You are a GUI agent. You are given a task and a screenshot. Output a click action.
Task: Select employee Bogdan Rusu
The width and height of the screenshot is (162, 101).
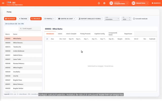(23, 80)
